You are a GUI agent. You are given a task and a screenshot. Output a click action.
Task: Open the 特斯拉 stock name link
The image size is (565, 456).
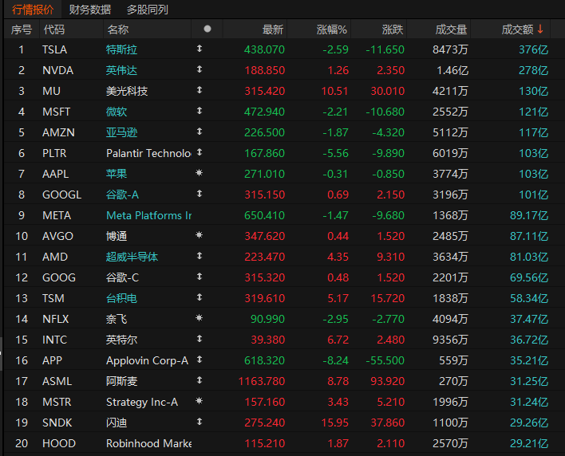click(121, 49)
